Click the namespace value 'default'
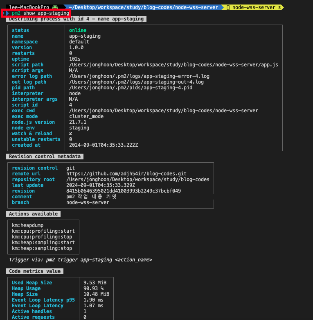Screen dimensions: 313x320 (79, 42)
